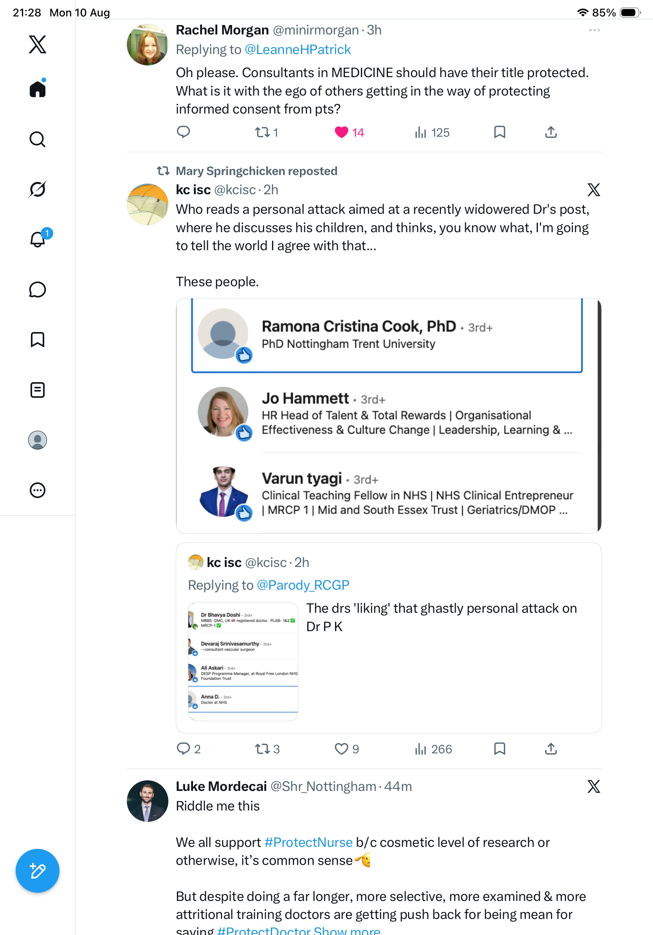Open the three-dot menu on Rachel Morgan's reply
653x935 pixels.
(594, 30)
